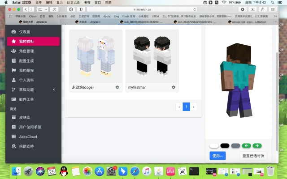This screenshot has width=287, height=179.
Task: Show Safari downloads
Action: (x=243, y=9)
